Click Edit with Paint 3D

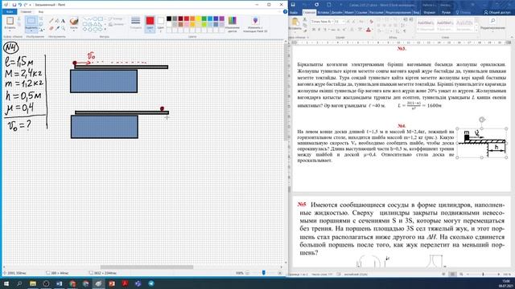pyautogui.click(x=255, y=24)
